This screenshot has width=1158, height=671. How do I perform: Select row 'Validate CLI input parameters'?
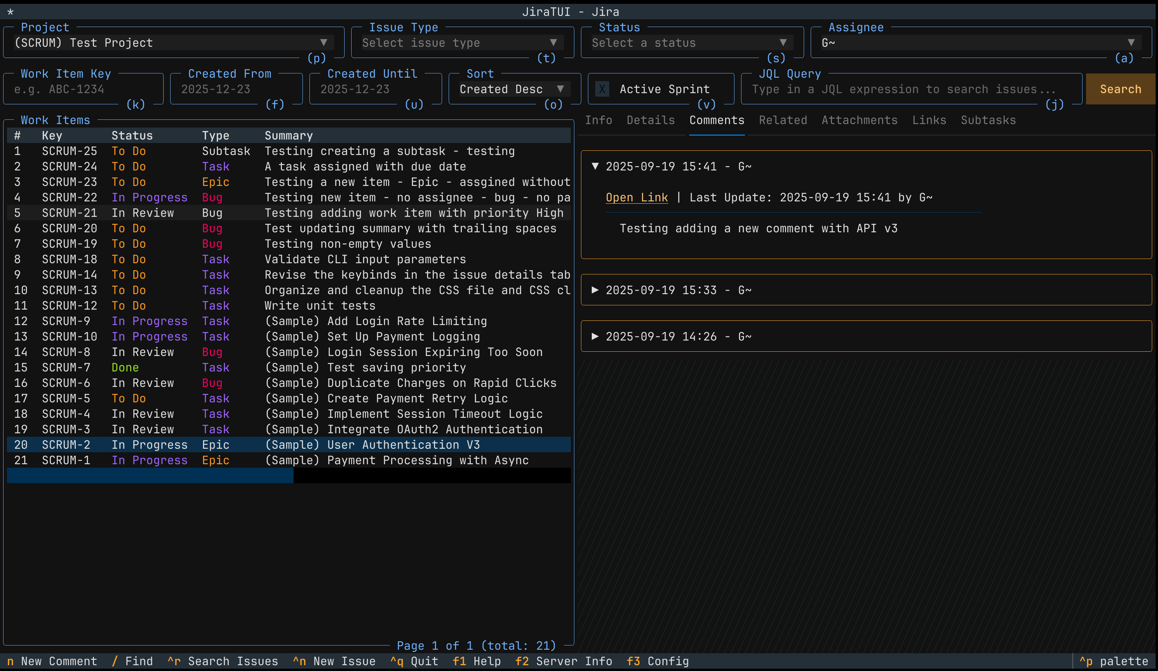(289, 259)
